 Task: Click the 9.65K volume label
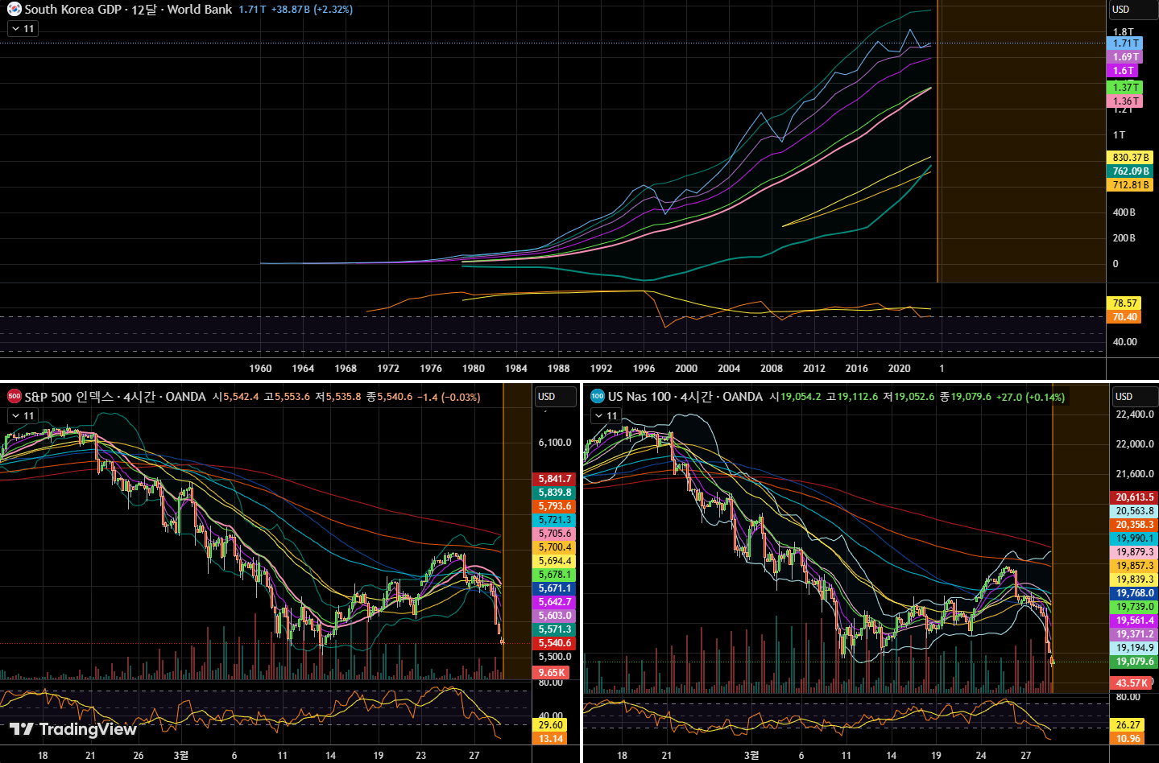pos(552,673)
